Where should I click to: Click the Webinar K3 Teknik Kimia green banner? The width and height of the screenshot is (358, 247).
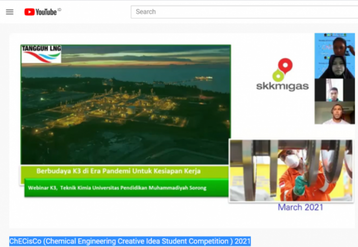point(126,188)
